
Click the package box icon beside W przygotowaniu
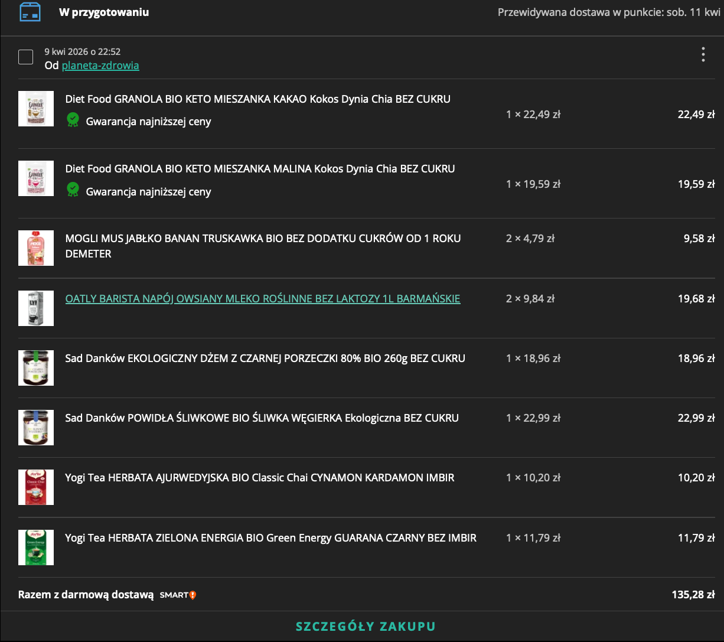coord(30,12)
